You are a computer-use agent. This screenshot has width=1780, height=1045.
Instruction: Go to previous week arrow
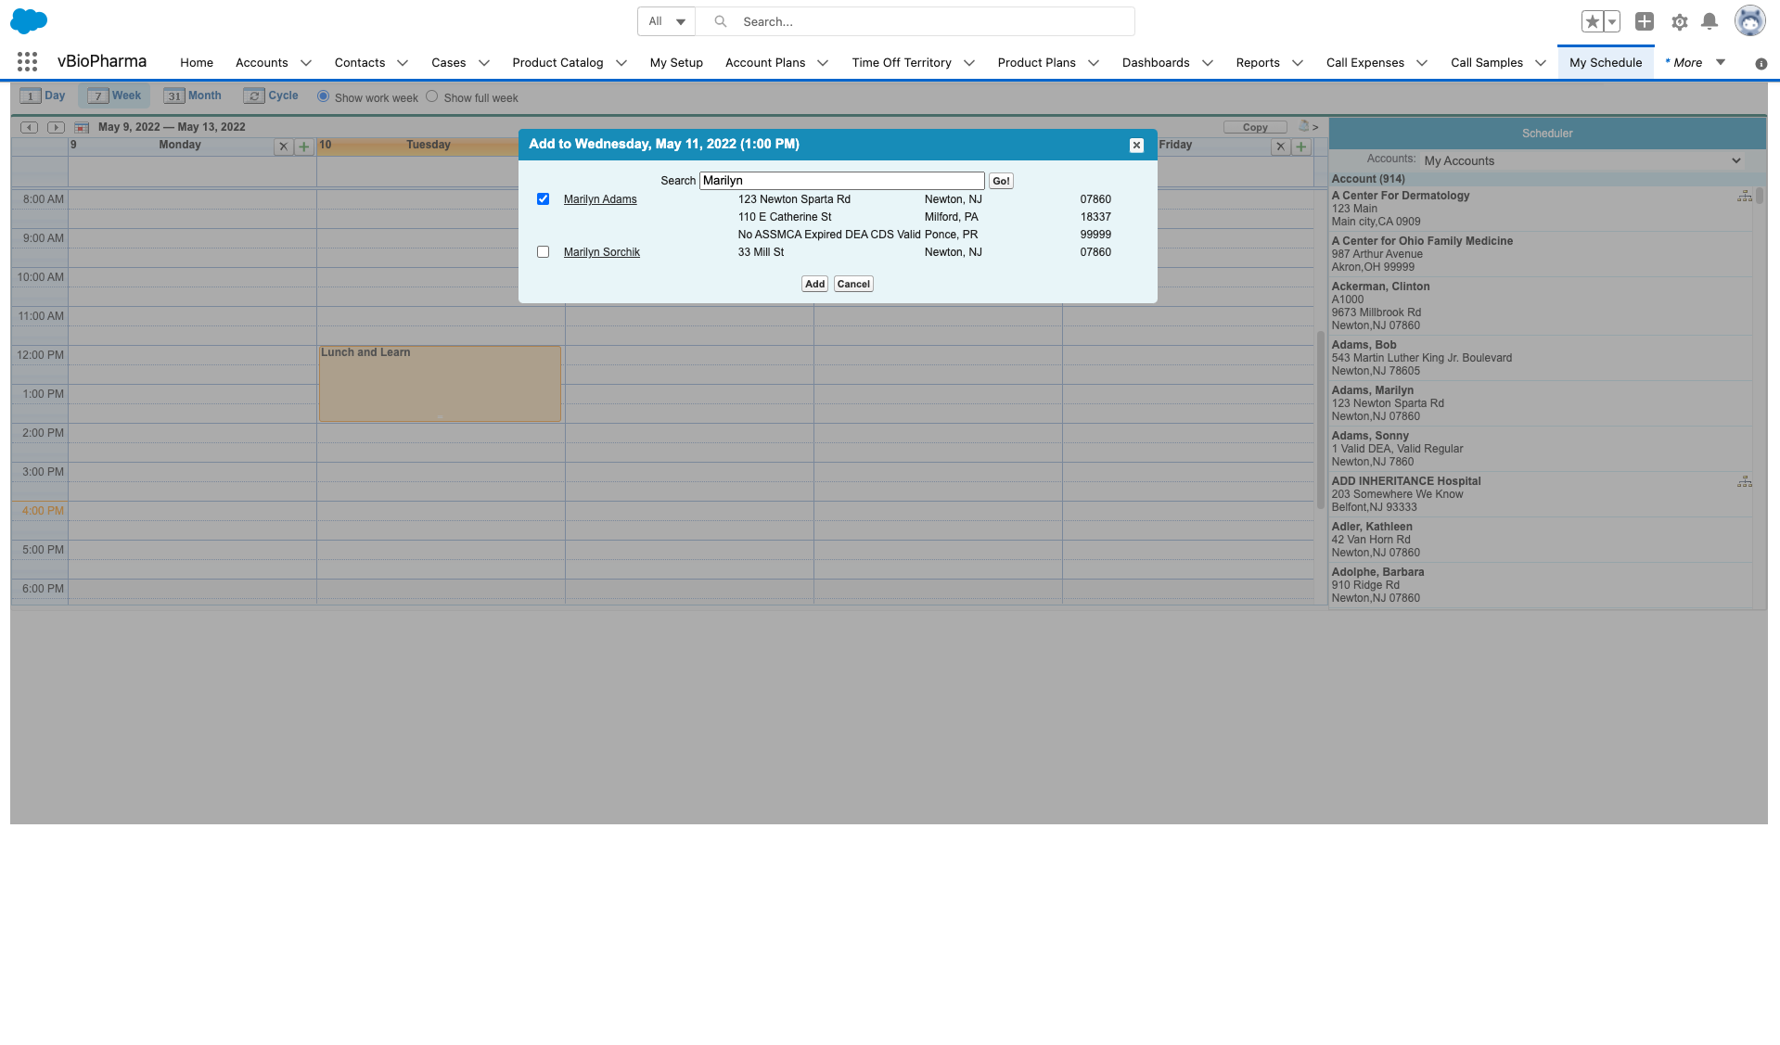[30, 127]
